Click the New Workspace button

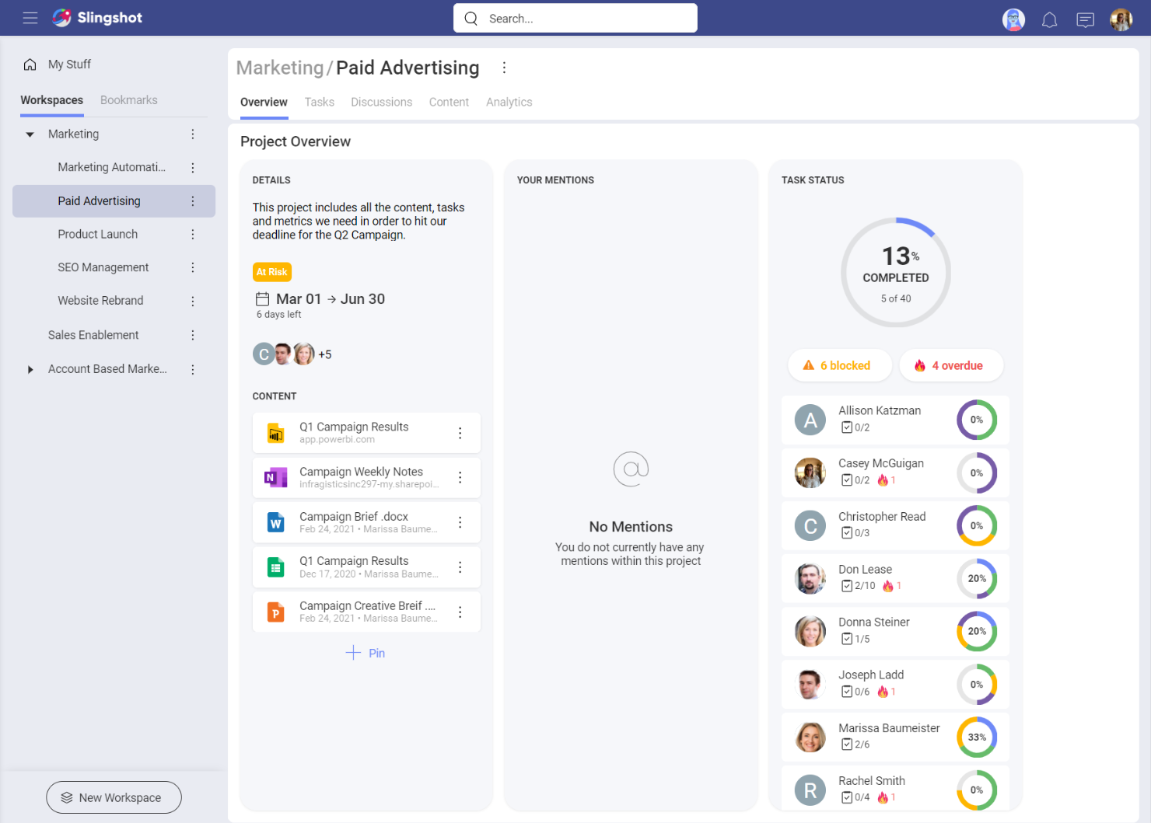coord(114,797)
